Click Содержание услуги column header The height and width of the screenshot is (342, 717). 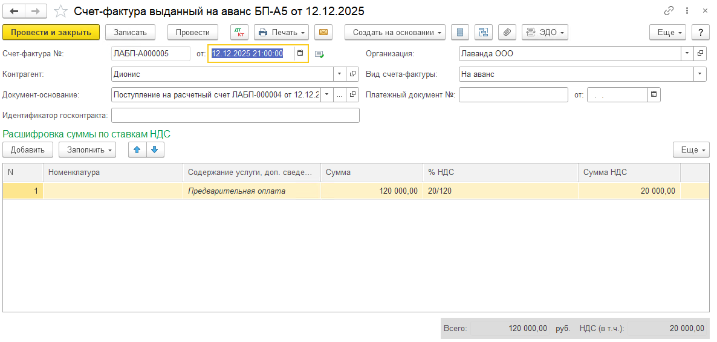click(x=251, y=172)
